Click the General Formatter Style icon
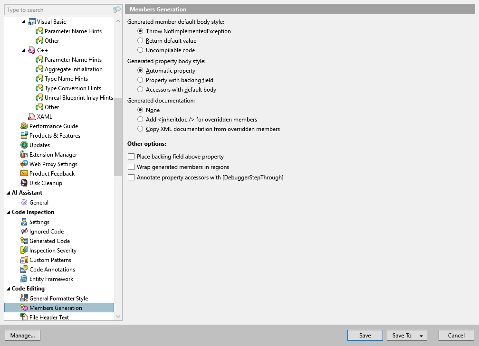Screen dimensions: 479x346 pos(24,298)
